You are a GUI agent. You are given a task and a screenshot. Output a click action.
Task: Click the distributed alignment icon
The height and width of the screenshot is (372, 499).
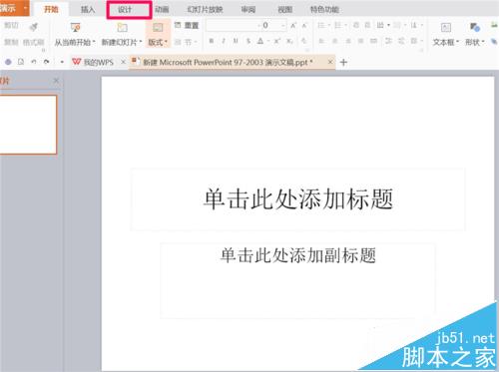(x=374, y=41)
